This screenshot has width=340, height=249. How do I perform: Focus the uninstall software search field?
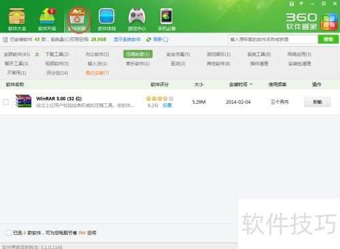click(x=273, y=39)
